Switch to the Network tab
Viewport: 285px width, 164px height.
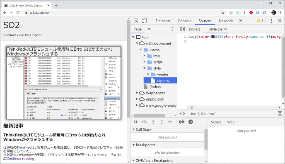pos(226,21)
